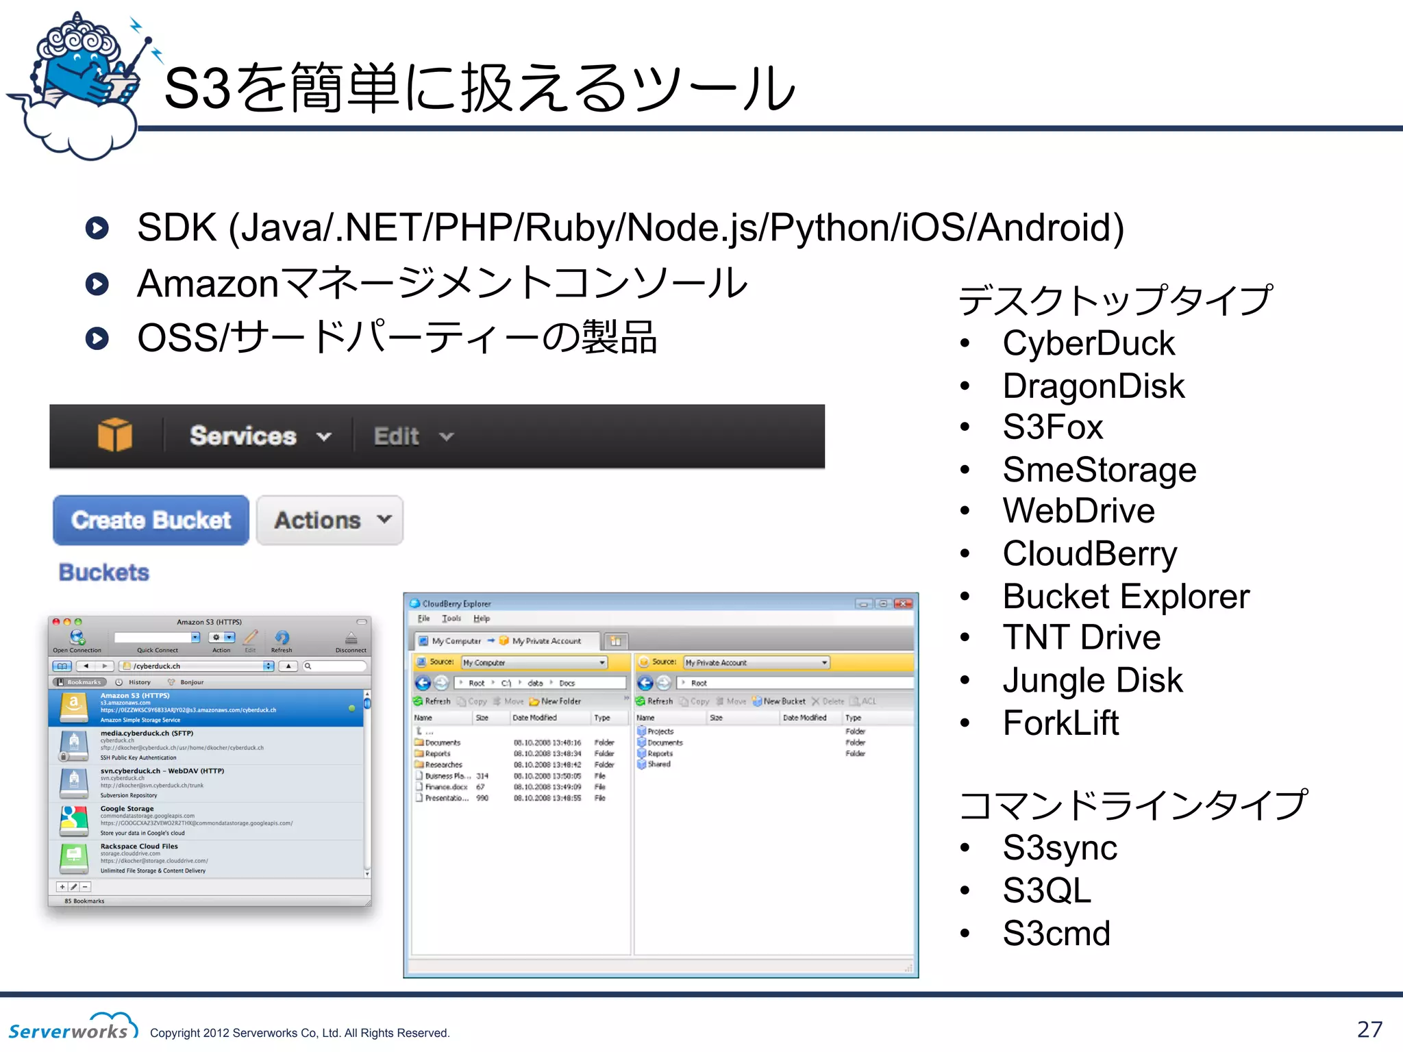
Task: Click New Bucket in CloudBerry toolbar
Action: [779, 701]
